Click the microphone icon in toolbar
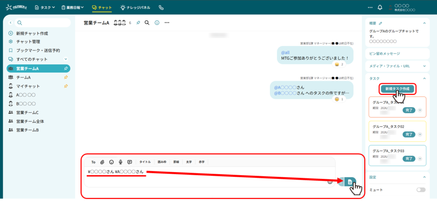The image size is (437, 201). (121, 162)
